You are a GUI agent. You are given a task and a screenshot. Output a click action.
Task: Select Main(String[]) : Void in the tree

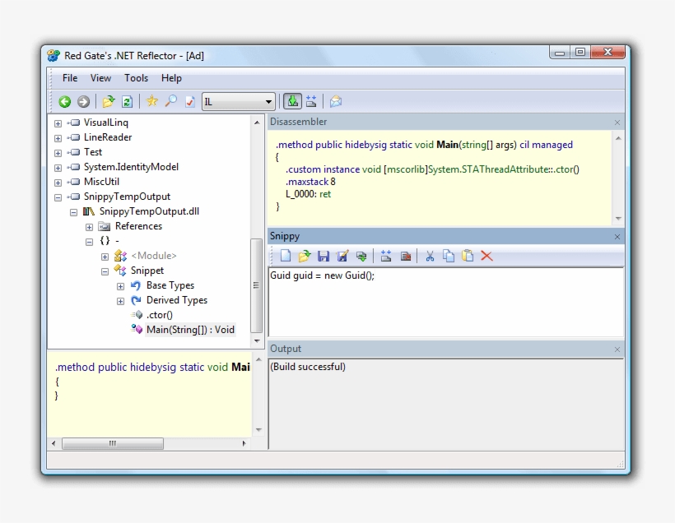190,330
